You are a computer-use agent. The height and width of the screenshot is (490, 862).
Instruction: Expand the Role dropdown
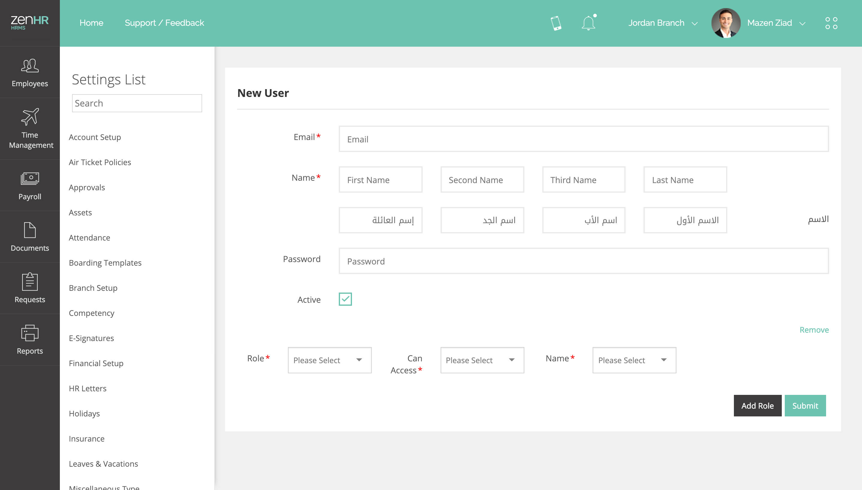click(x=329, y=360)
